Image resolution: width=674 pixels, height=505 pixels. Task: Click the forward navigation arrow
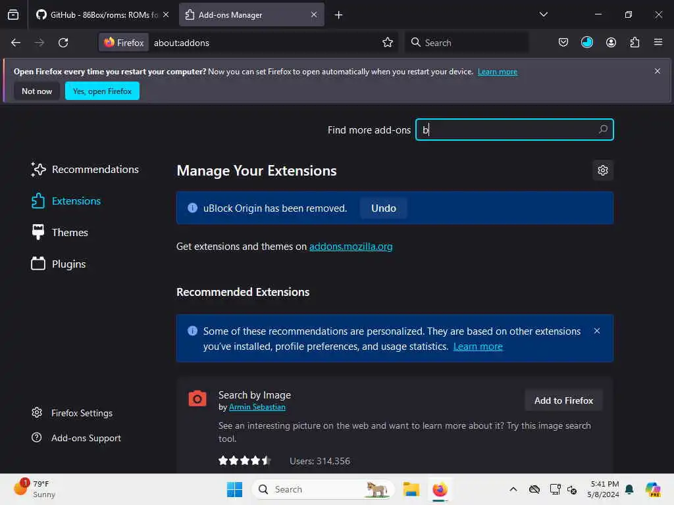coord(39,43)
